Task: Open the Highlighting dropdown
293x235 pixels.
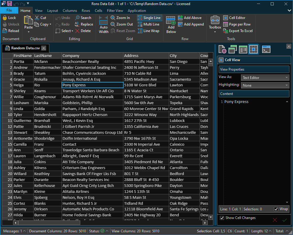Action: click(x=265, y=85)
